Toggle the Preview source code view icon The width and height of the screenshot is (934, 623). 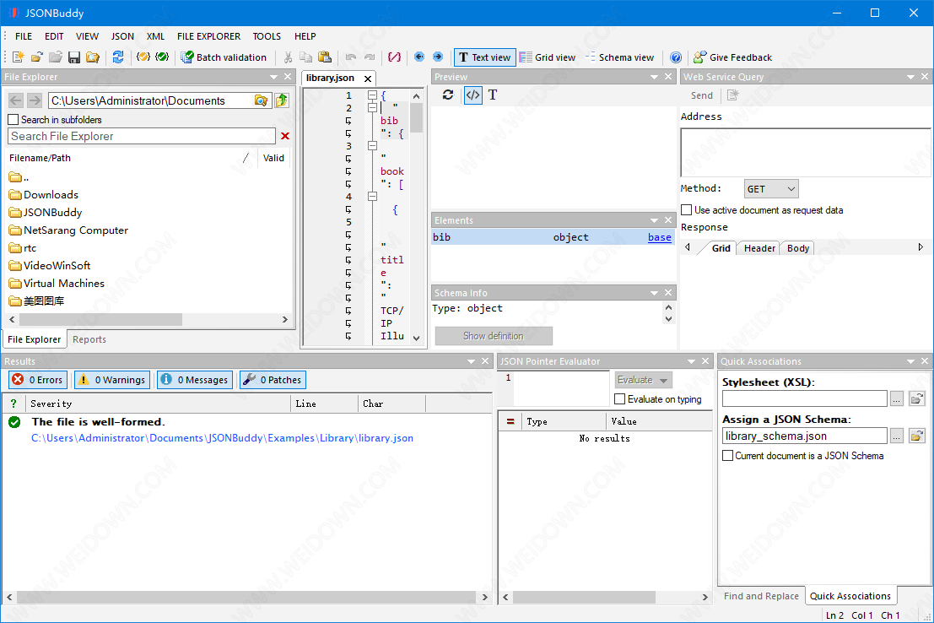472,95
